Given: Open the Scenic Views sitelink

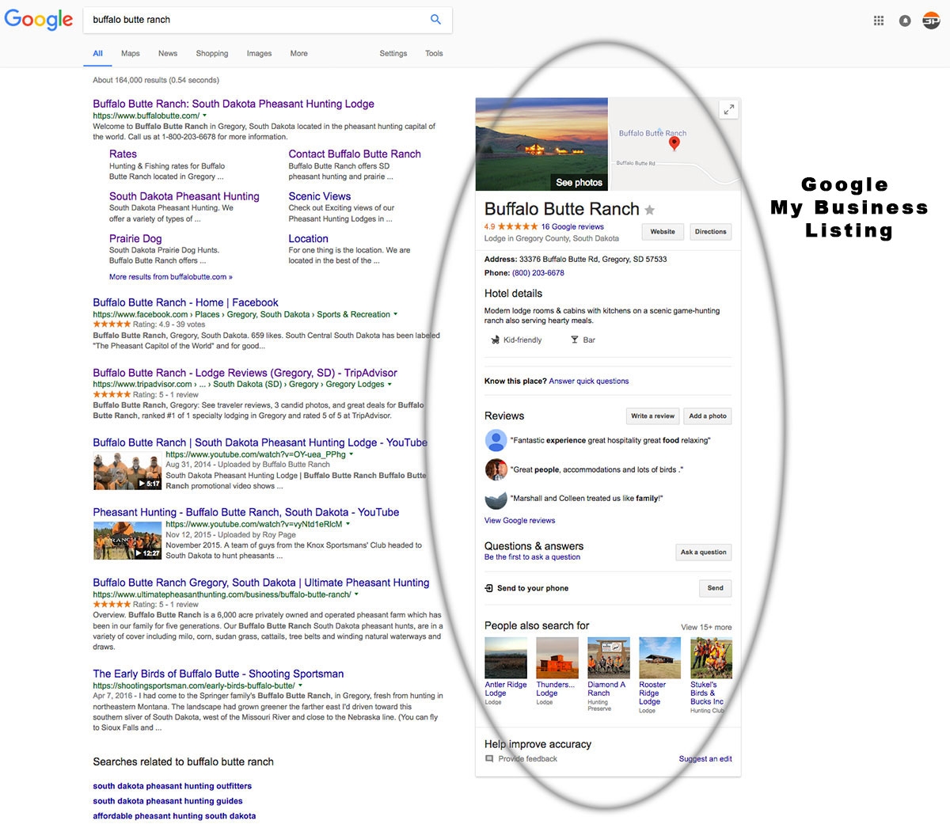Looking at the screenshot, I should [x=320, y=196].
